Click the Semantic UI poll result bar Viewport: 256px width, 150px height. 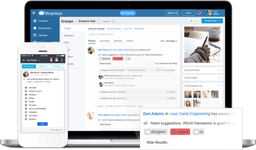[138, 98]
